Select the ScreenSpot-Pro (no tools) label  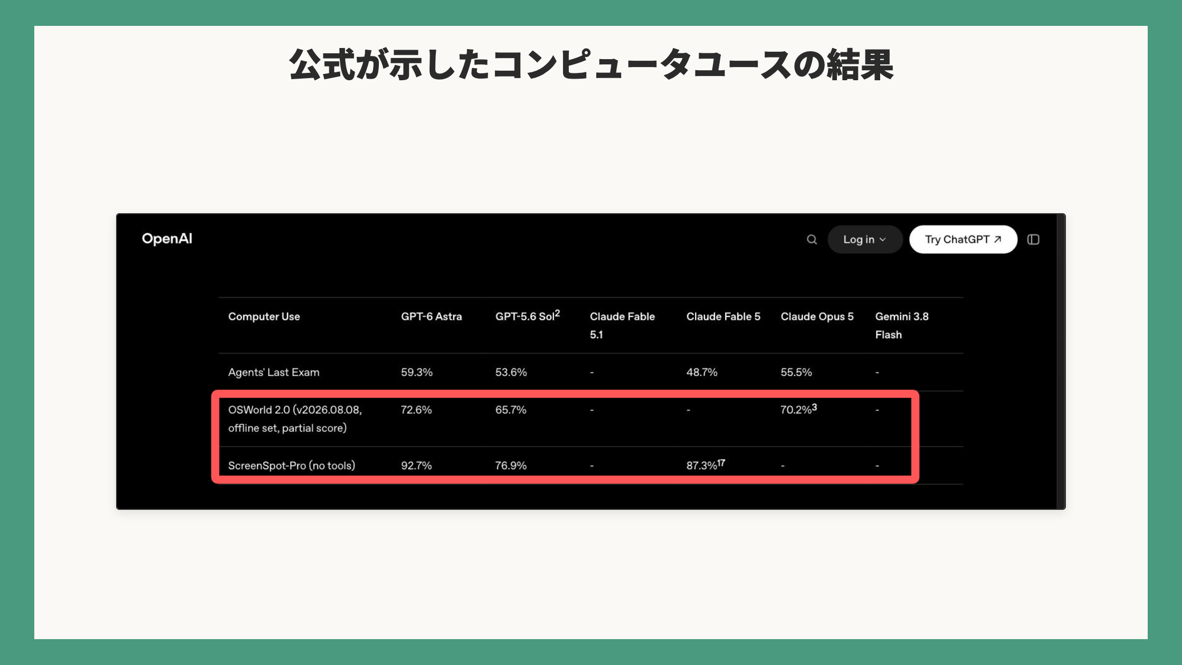coord(291,465)
